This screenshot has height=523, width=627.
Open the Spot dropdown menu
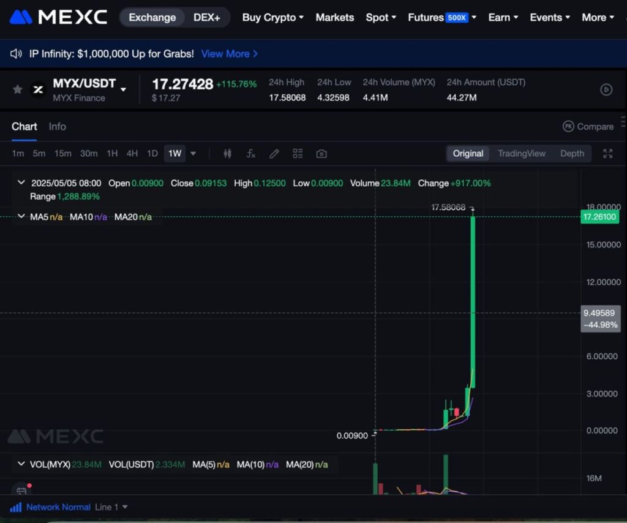[x=381, y=18]
